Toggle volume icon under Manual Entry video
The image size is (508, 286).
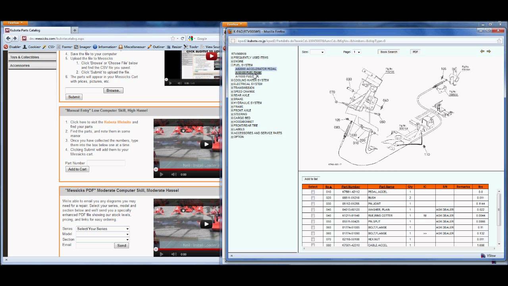coord(174,174)
